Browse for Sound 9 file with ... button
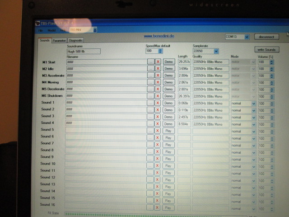 click(x=150, y=159)
